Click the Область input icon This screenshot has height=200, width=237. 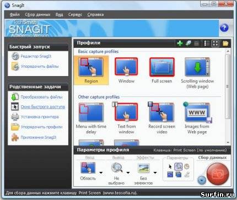click(88, 167)
